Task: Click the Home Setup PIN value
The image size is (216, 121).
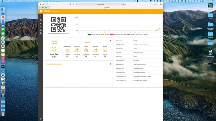Action: 136,61
